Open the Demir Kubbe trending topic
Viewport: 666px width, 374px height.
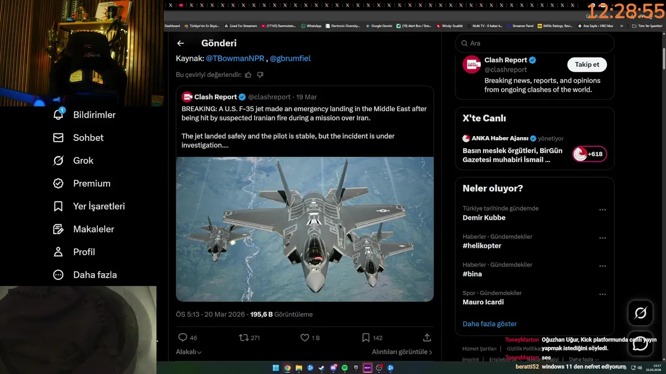click(x=484, y=218)
